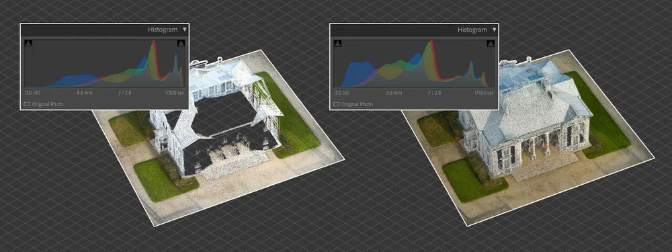Click Original Photo label in right panel
Image resolution: width=672 pixels, height=252 pixels.
(357, 104)
